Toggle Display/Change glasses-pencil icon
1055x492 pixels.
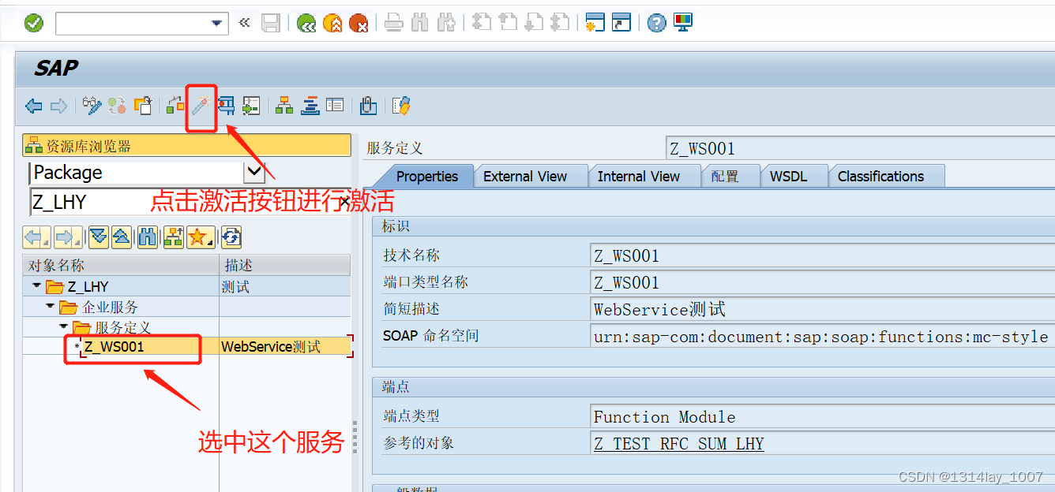point(92,106)
